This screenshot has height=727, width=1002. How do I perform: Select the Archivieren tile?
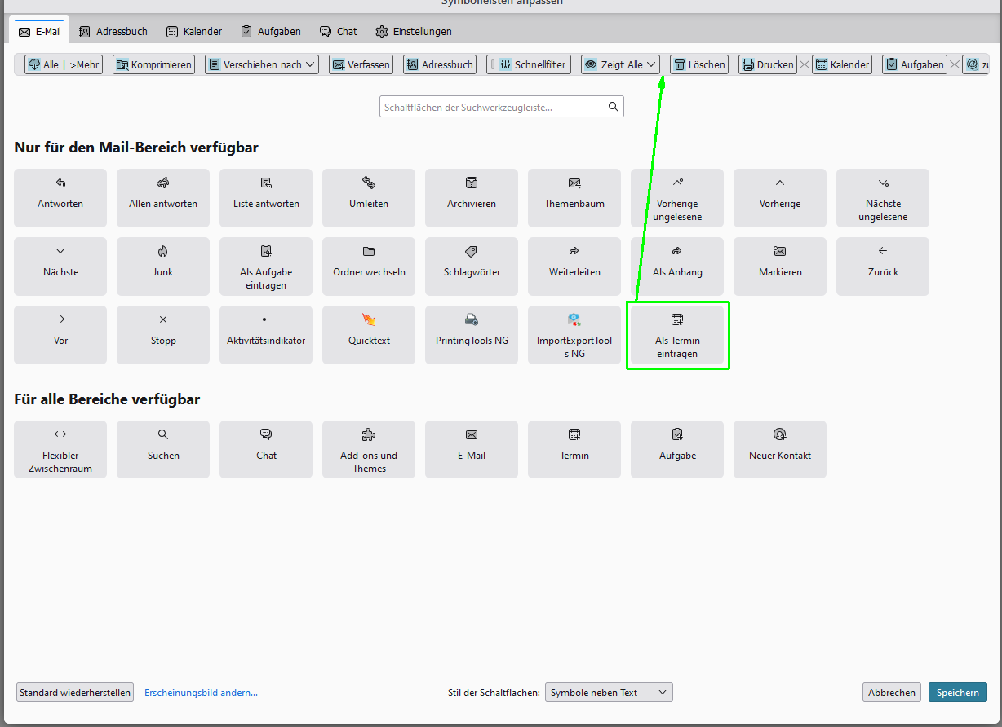click(472, 198)
